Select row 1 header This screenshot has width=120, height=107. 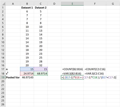(3, 8)
